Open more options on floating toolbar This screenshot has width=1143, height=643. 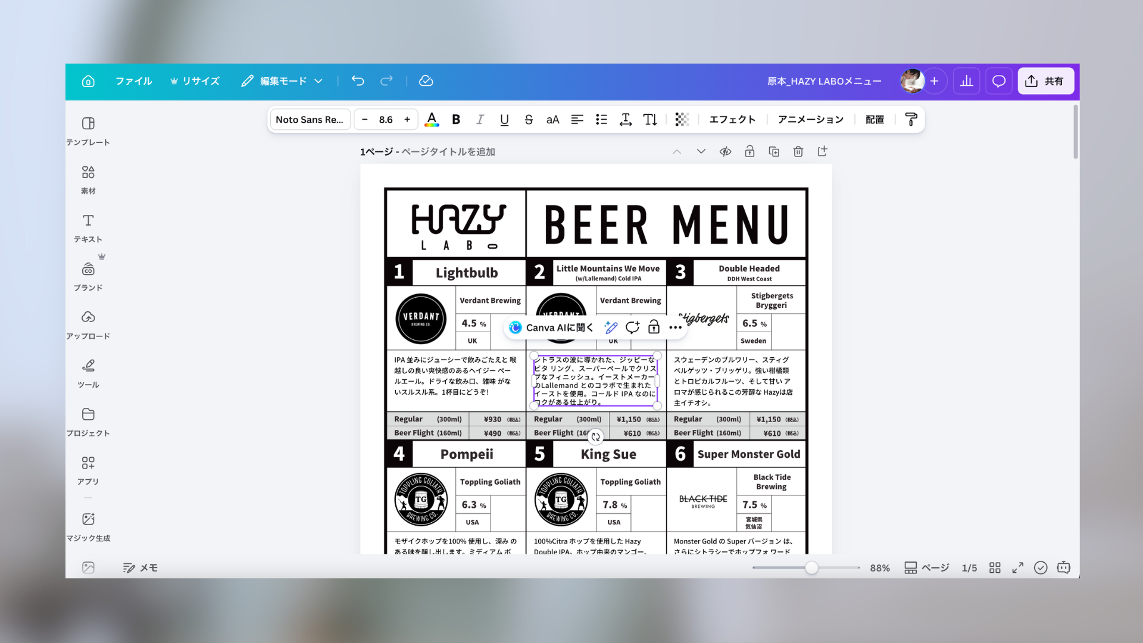pyautogui.click(x=675, y=327)
